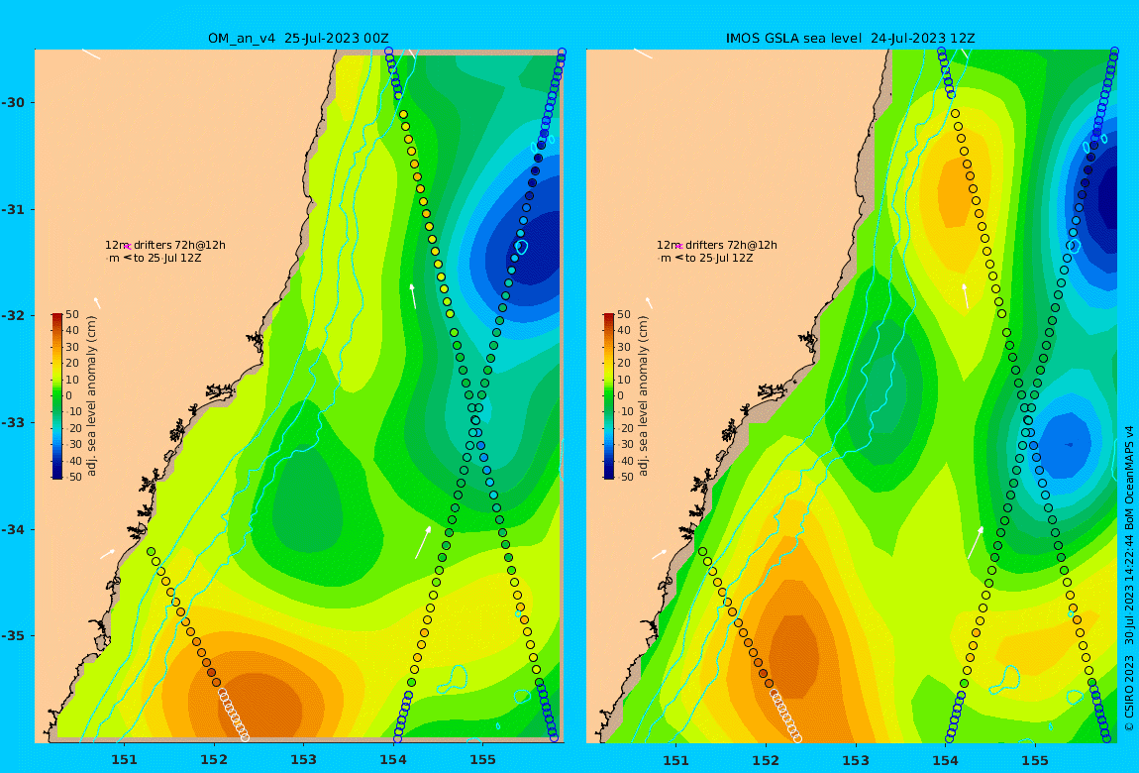1139x773 pixels.
Task: Click small blue eddy near -33 in IMOS GSLA map
Action: pos(1065,444)
